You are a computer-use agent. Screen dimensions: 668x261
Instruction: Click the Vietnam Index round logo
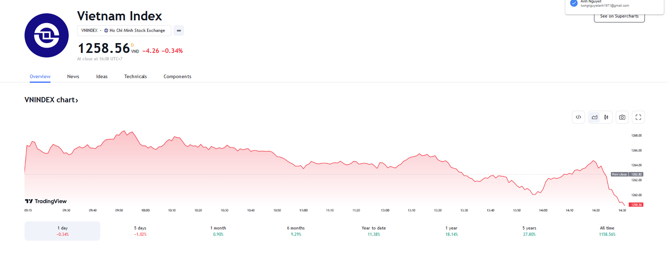[x=47, y=35]
